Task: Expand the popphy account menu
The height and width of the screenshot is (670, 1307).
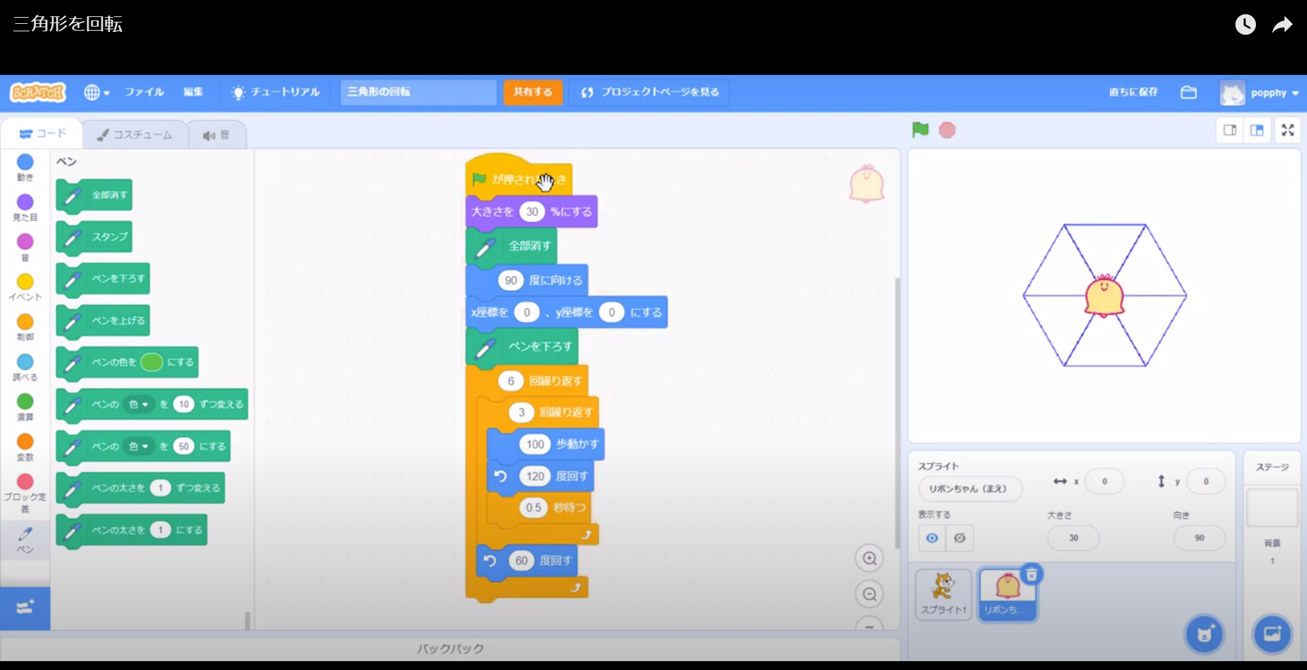Action: point(1259,93)
